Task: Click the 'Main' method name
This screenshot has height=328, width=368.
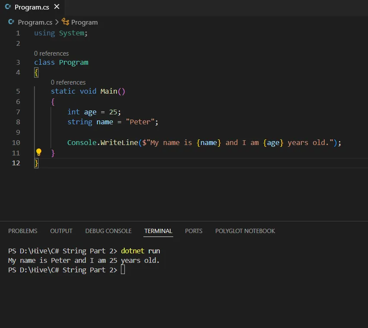Action: [109, 91]
